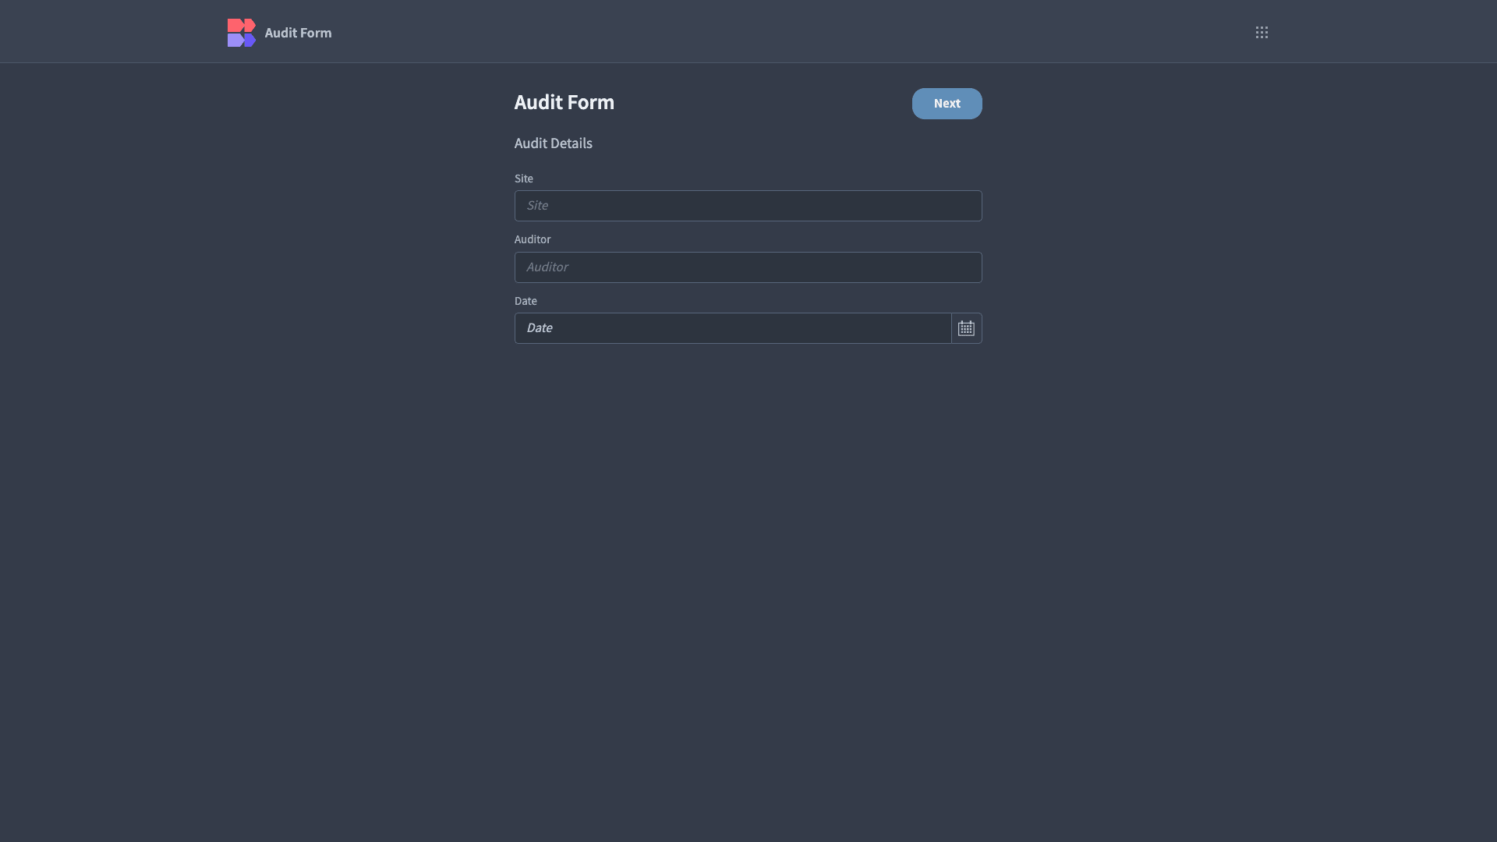Focus the Site input field
This screenshot has height=842, width=1497.
pos(748,206)
